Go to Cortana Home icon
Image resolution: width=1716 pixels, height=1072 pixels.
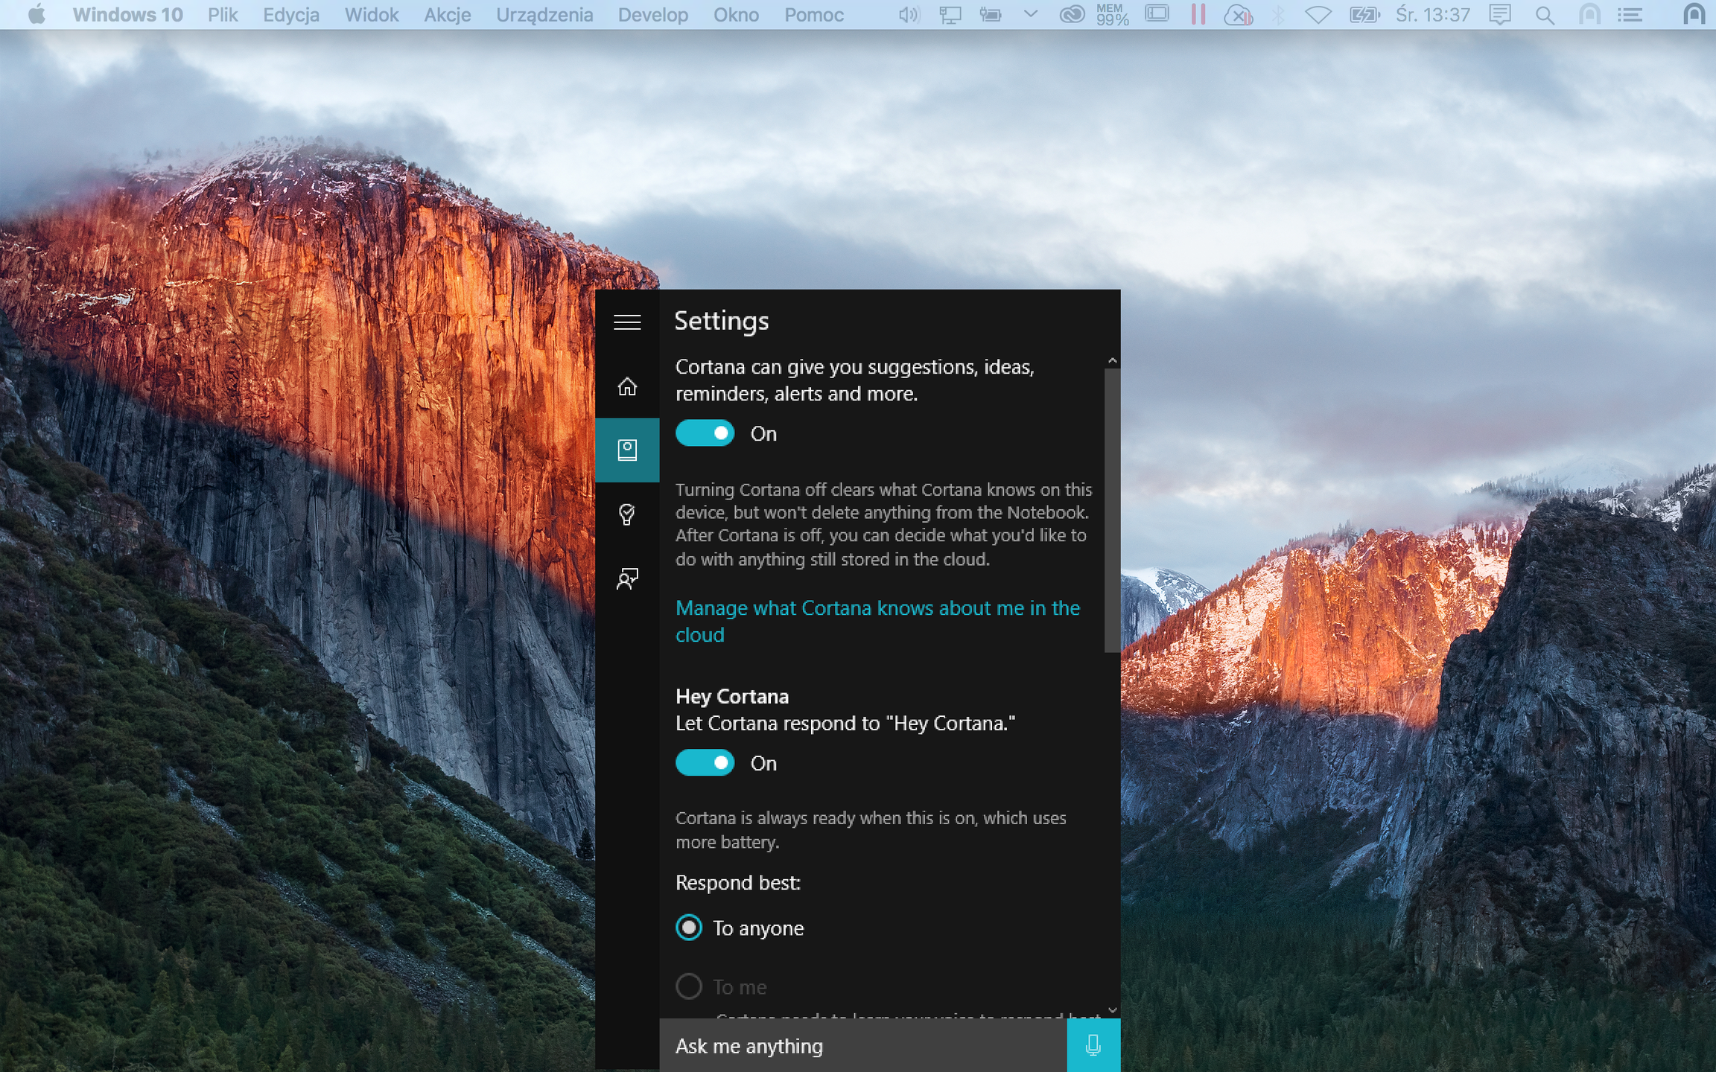[x=627, y=386]
